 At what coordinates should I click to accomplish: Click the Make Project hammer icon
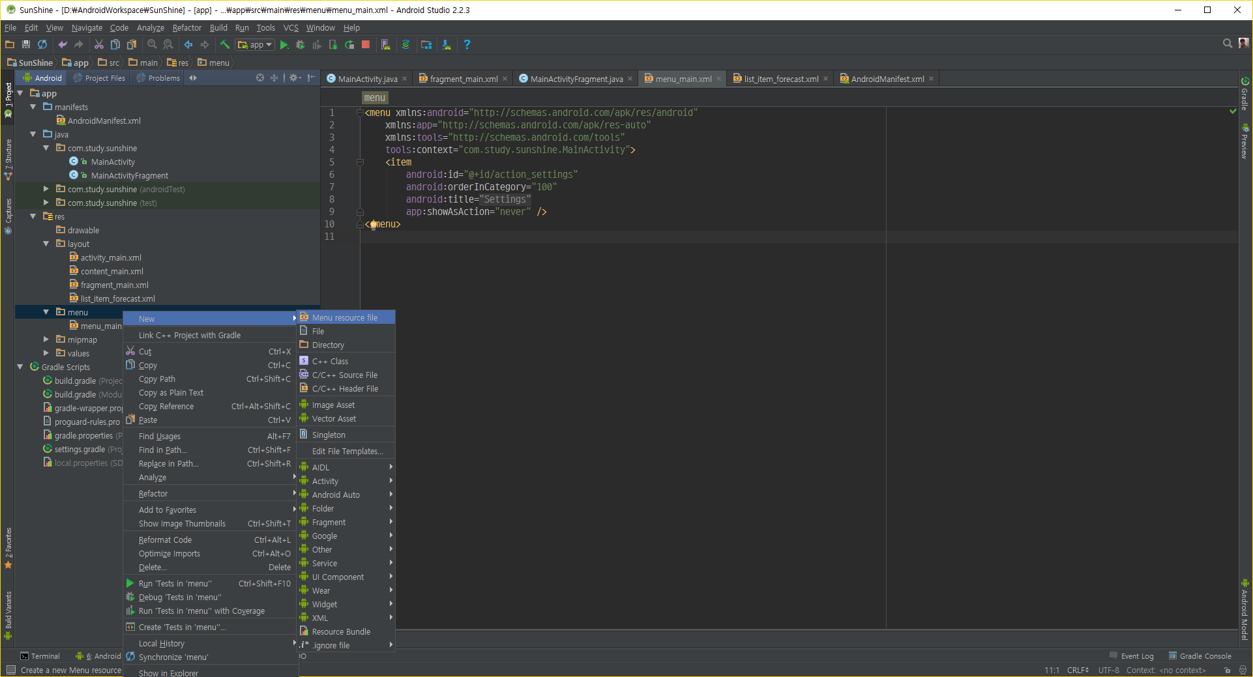click(224, 44)
